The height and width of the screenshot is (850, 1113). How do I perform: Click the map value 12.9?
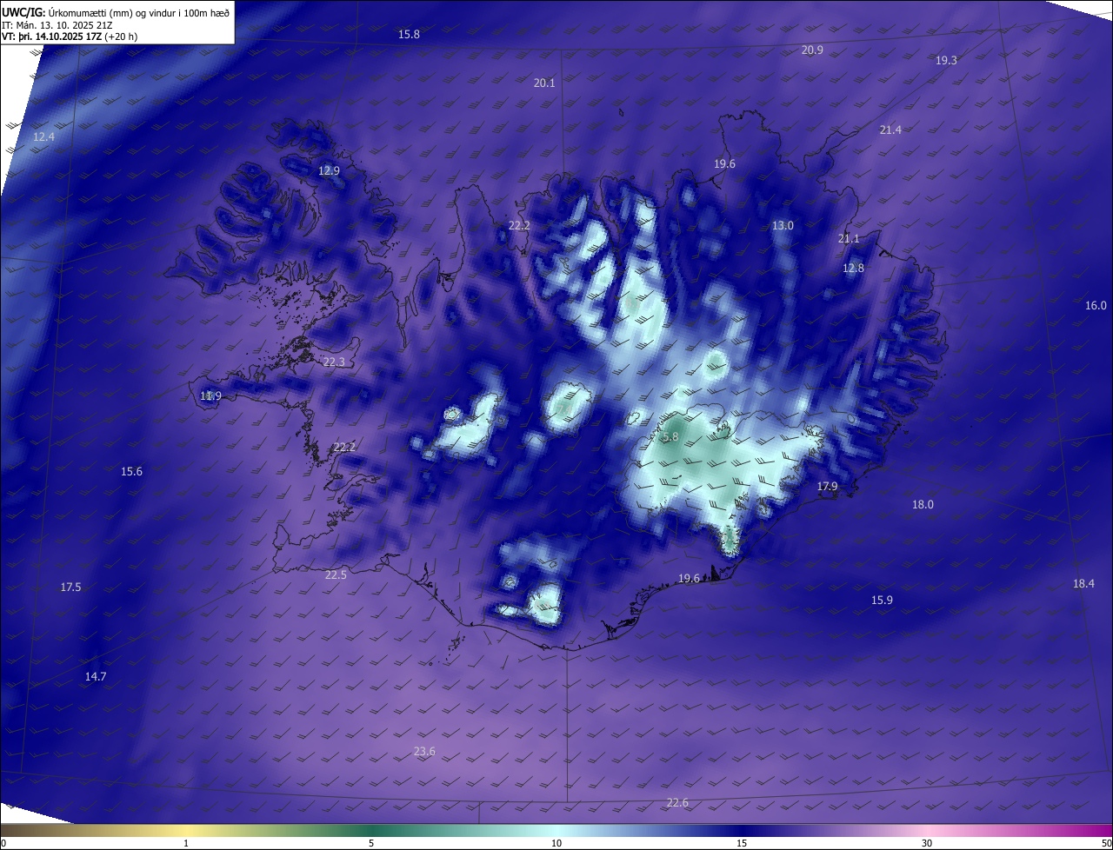point(329,170)
